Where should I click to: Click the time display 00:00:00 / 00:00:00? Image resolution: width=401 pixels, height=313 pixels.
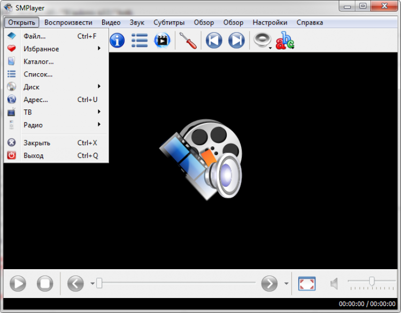pyautogui.click(x=367, y=304)
